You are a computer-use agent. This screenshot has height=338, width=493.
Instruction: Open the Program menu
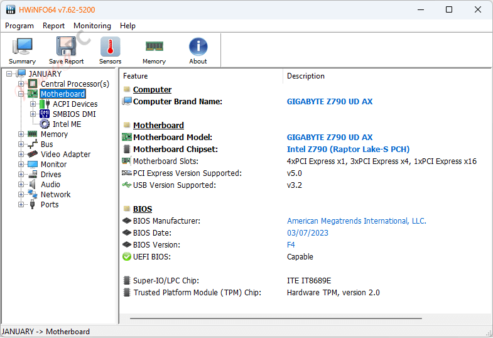coord(19,26)
